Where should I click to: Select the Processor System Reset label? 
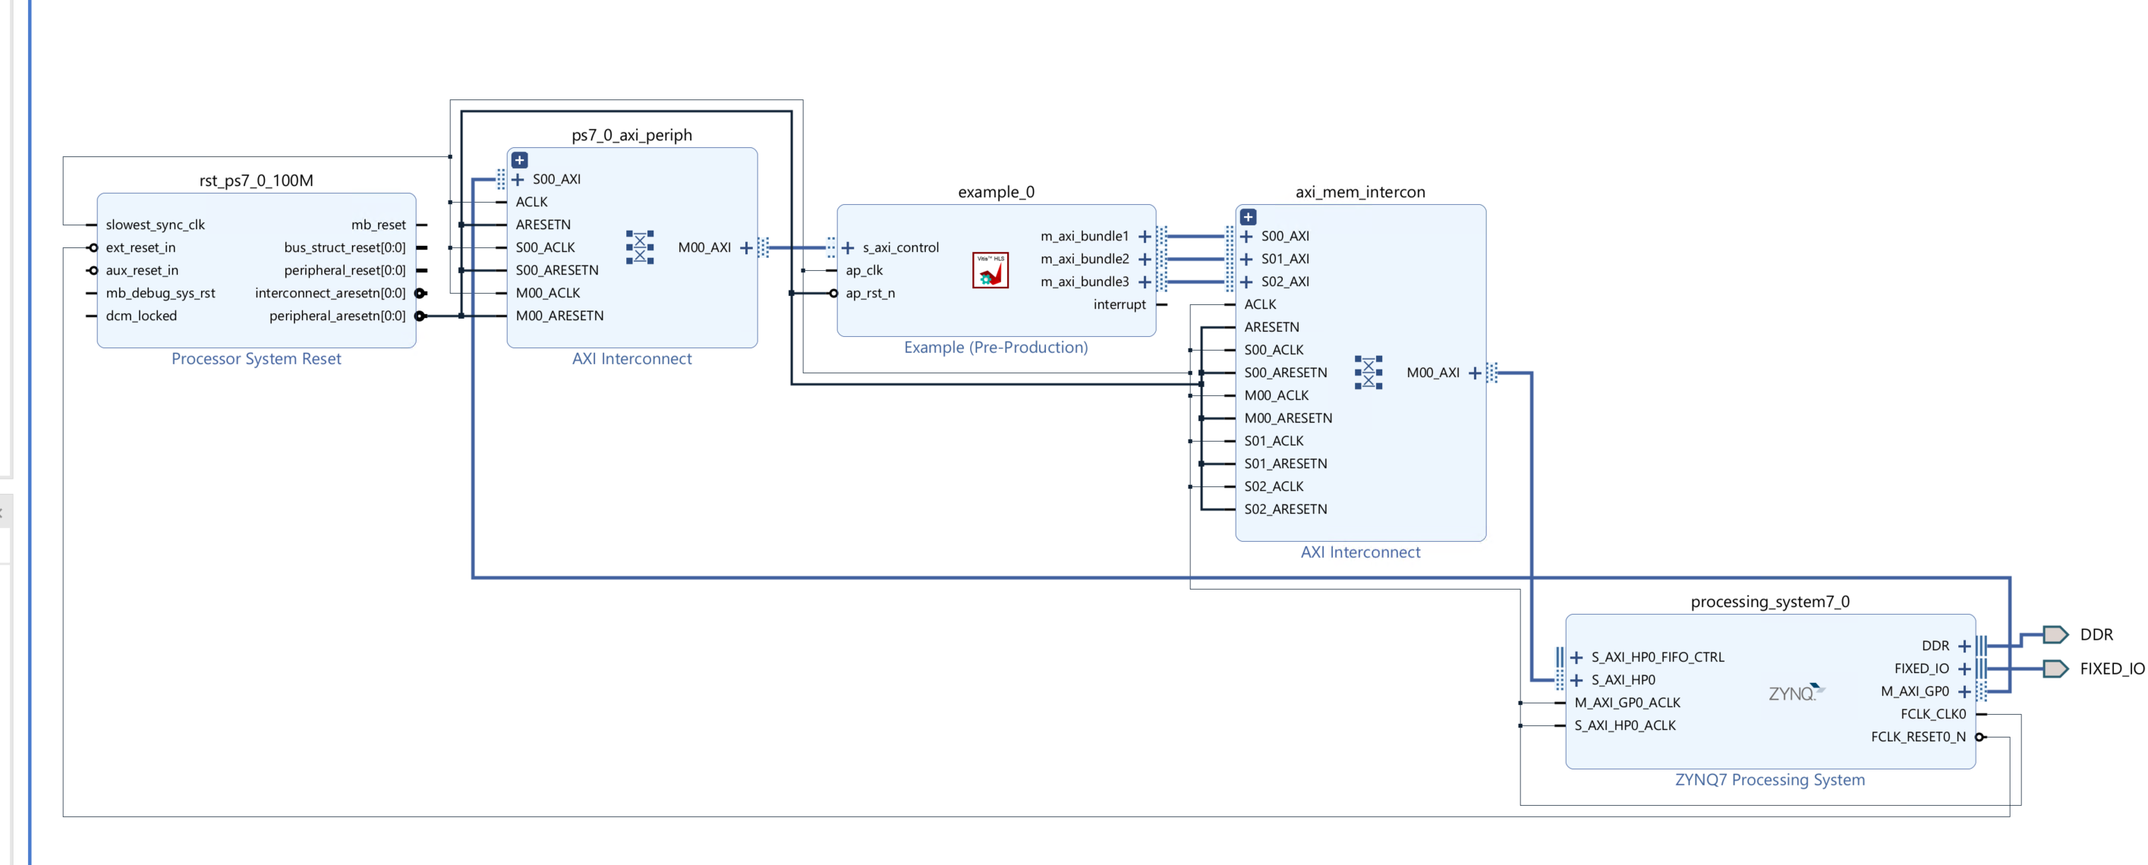click(x=256, y=358)
